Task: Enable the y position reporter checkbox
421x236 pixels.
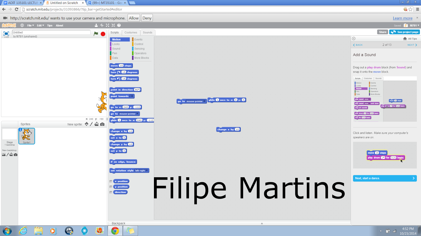Action: tap(111, 186)
